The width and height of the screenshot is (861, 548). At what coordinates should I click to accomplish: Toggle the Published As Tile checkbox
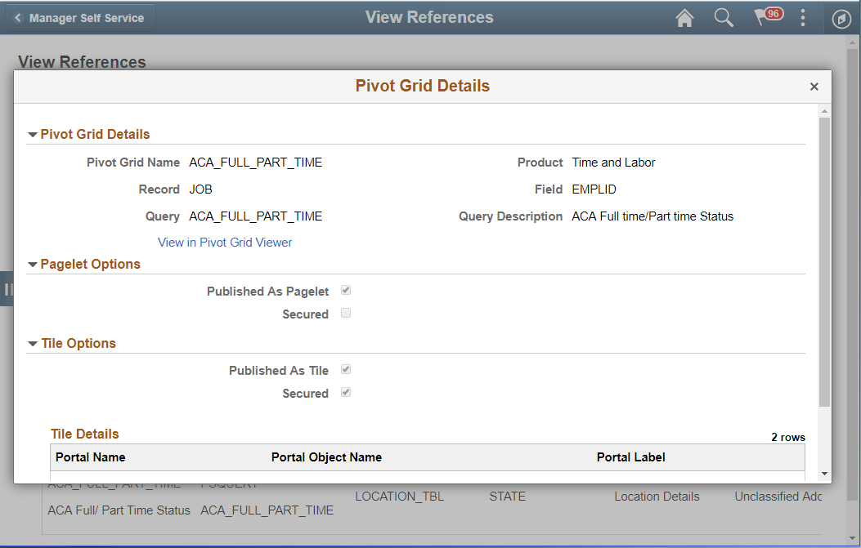pyautogui.click(x=345, y=369)
